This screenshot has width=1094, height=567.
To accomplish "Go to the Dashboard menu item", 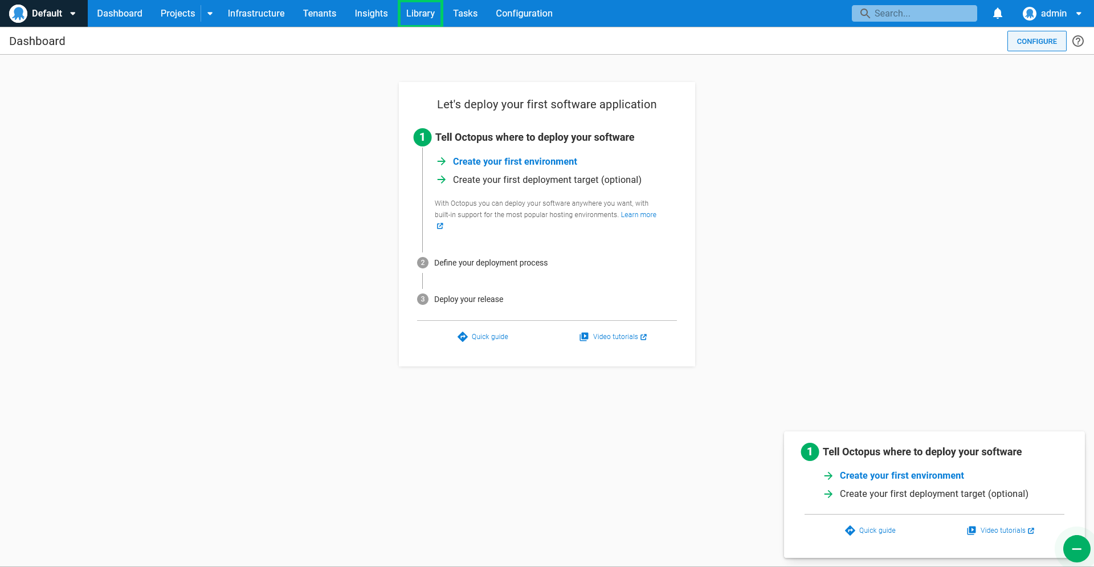I will [120, 13].
